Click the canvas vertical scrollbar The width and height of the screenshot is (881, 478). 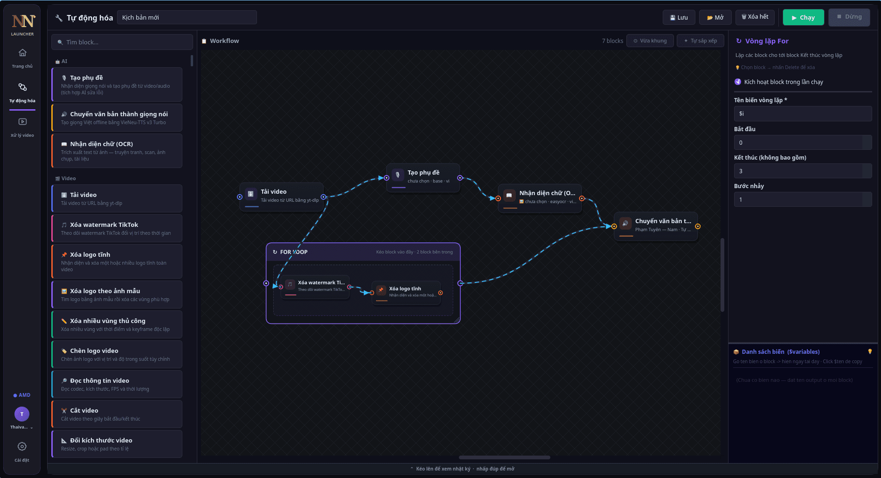point(722,275)
